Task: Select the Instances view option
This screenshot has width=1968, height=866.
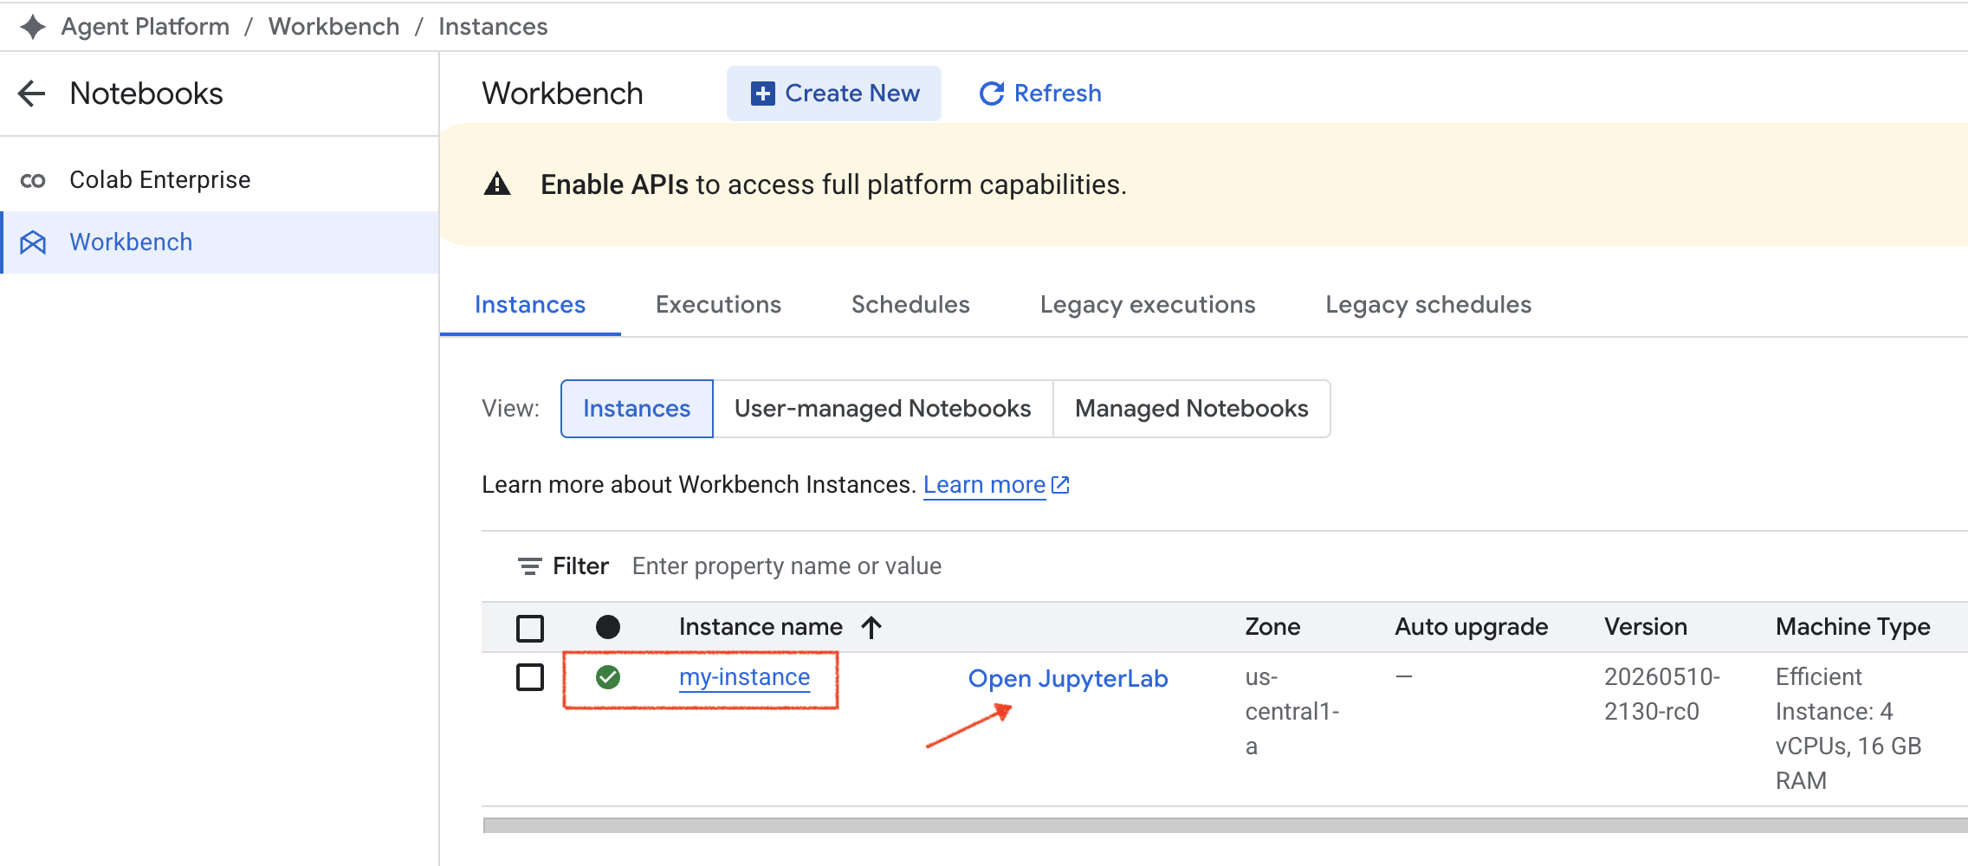Action: click(637, 409)
